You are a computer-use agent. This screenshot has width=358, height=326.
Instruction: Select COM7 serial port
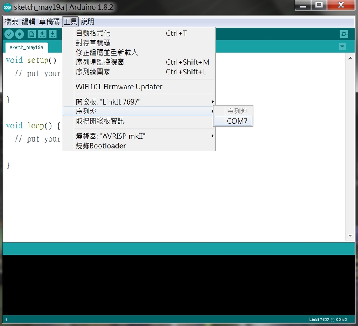(237, 121)
